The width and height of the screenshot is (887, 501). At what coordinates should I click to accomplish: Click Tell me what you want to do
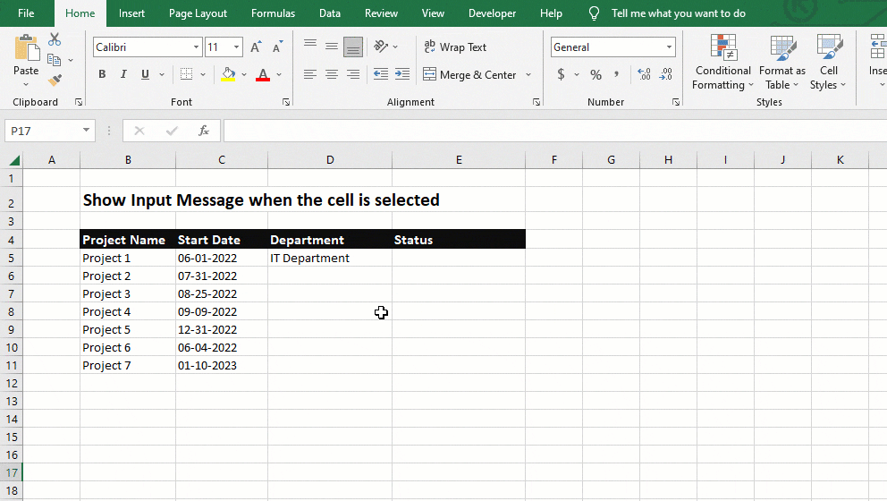pyautogui.click(x=679, y=13)
